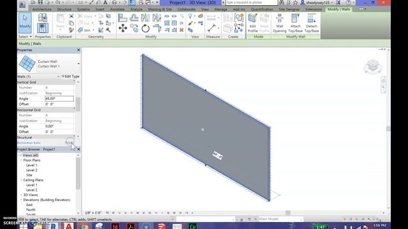Select the Trim/Extend to Corner tool
The image size is (408, 229).
pyautogui.click(x=157, y=28)
